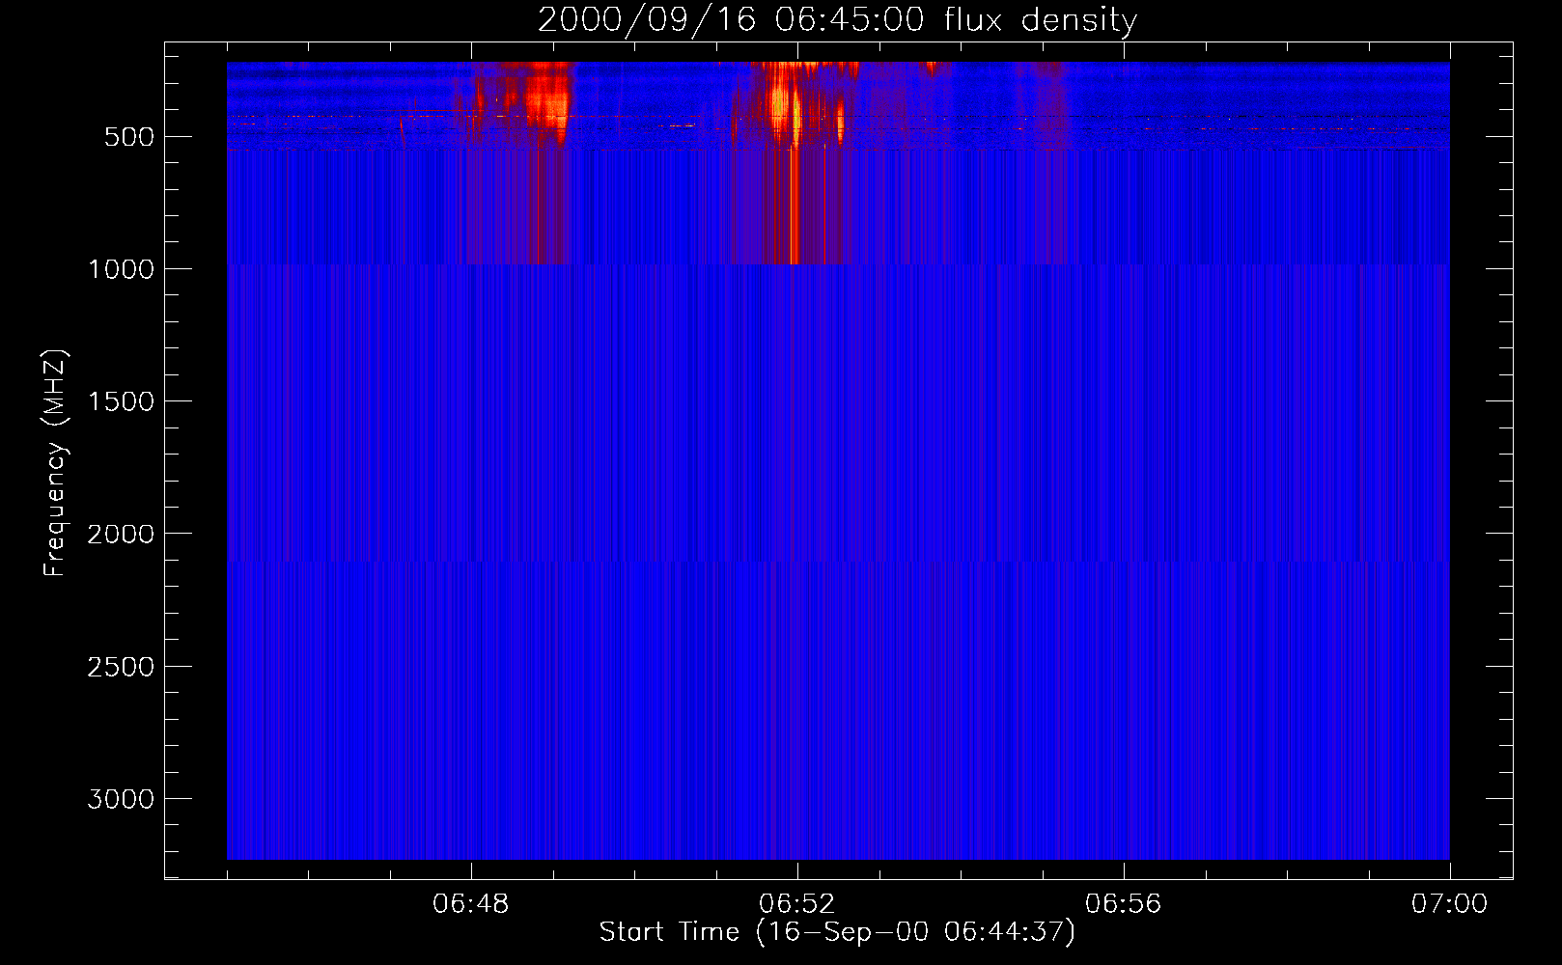Select the 1000 frequency tick label
This screenshot has height=965, width=1562.
point(121,269)
